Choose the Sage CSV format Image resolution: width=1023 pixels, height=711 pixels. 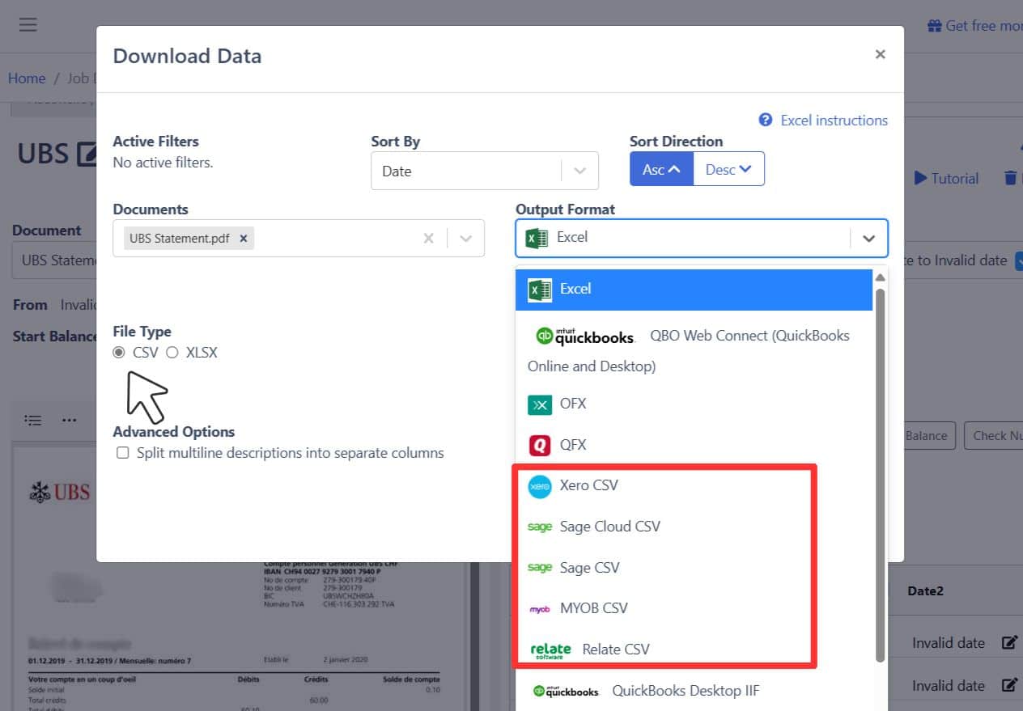[x=694, y=568]
